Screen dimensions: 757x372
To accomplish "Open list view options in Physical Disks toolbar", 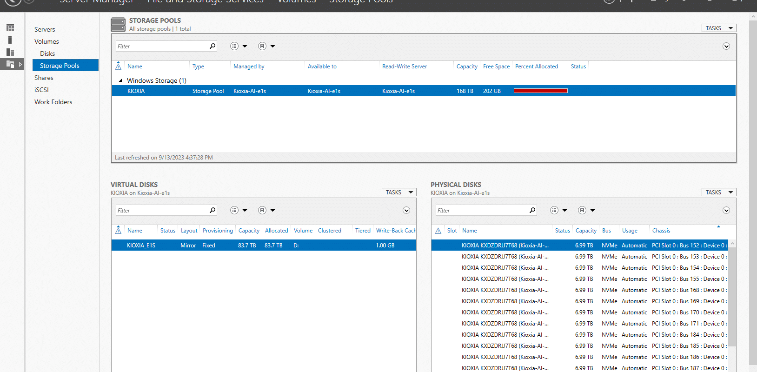I will (554, 210).
